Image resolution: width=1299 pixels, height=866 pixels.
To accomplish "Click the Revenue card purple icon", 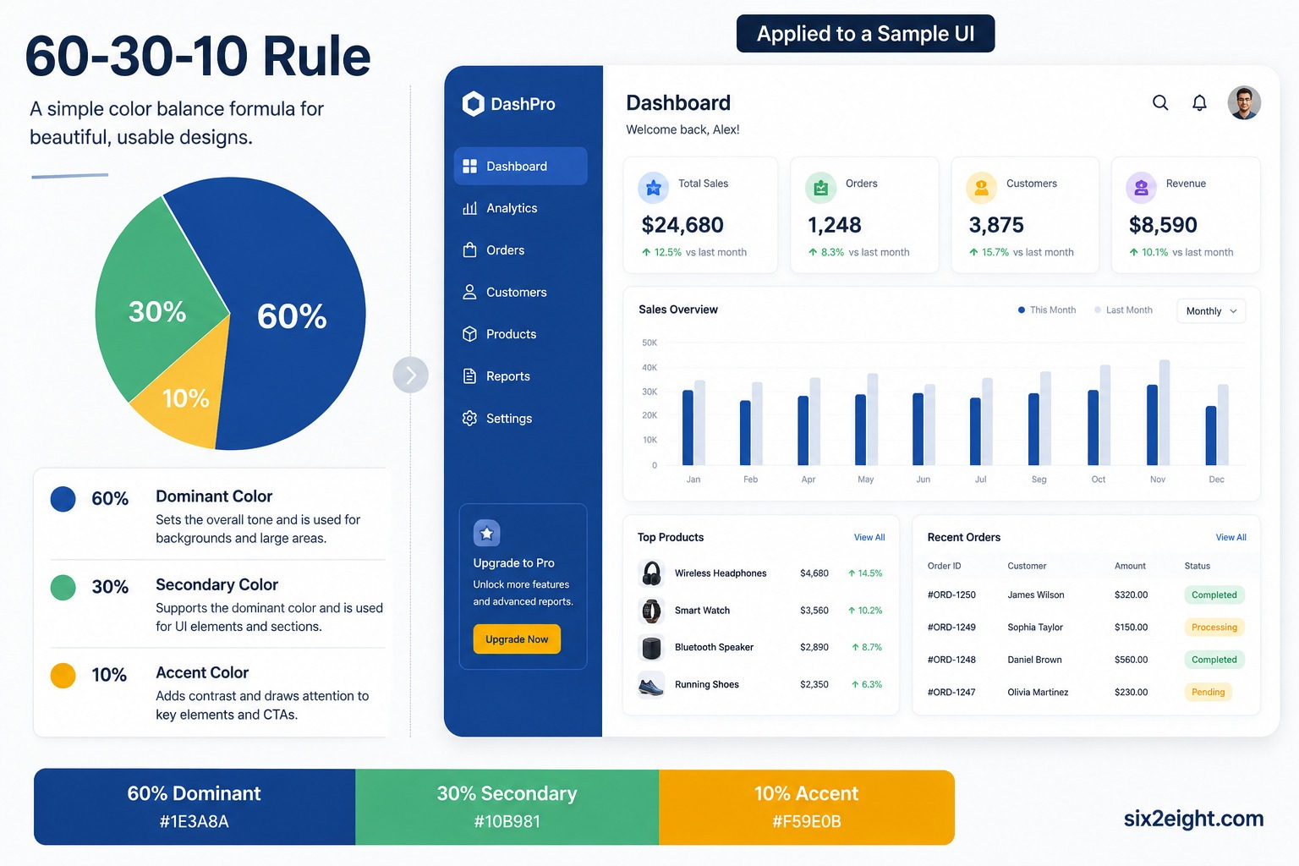I will pyautogui.click(x=1141, y=188).
